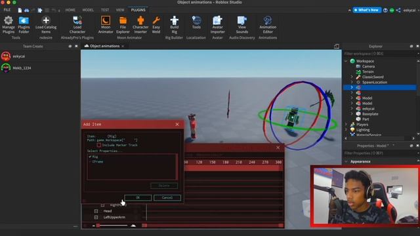This screenshot has width=420, height=236.
Task: Open Localization Tools
Action: [x=196, y=22]
